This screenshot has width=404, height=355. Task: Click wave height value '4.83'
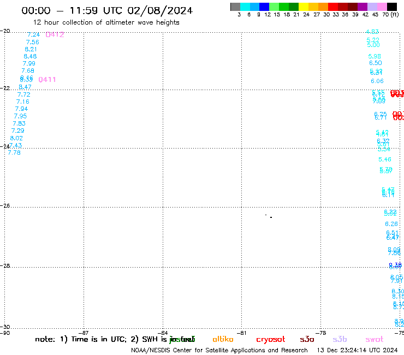tap(372, 32)
